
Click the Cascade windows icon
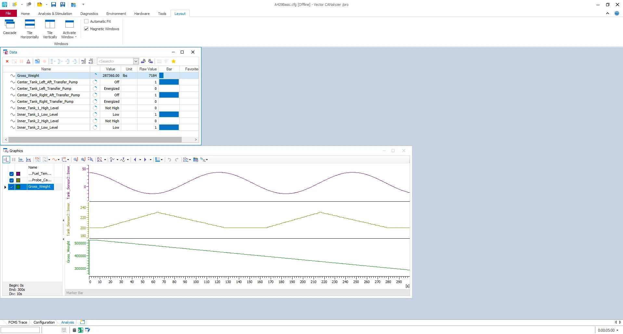(9, 24)
